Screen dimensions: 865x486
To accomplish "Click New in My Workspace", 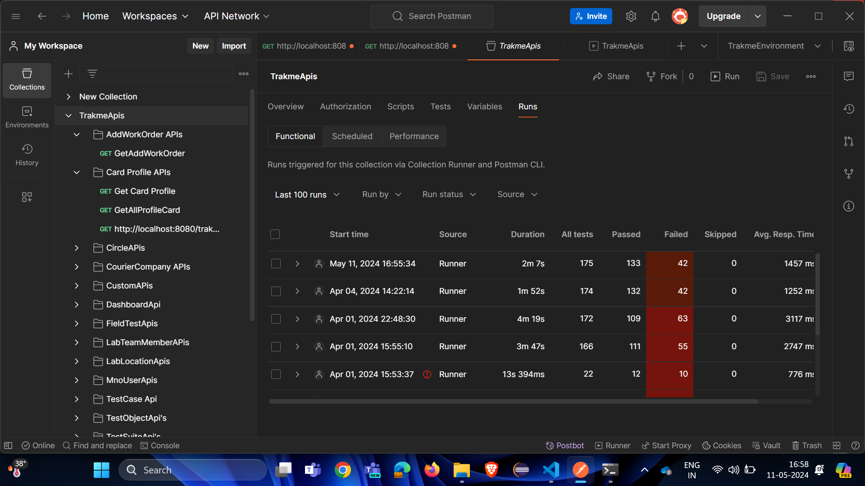I will (200, 46).
